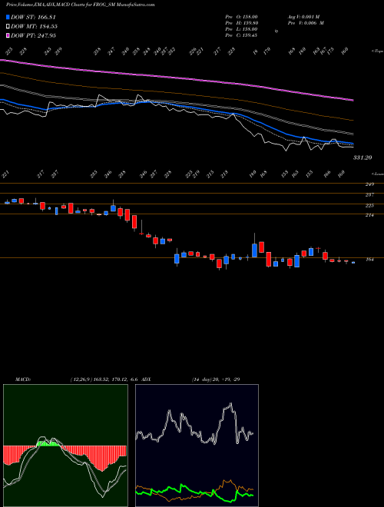Open the MACD histogram chart panel
384x507 pixels.
(x=65, y=446)
